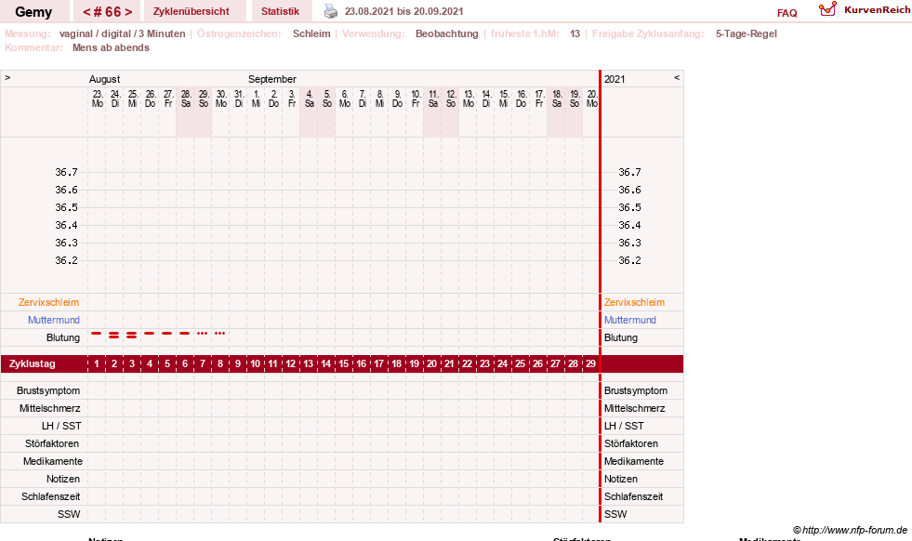The height and width of the screenshot is (541, 912).
Task: Click the 'vaginal / digital / 3 Minuten' value
Action: coord(122,33)
